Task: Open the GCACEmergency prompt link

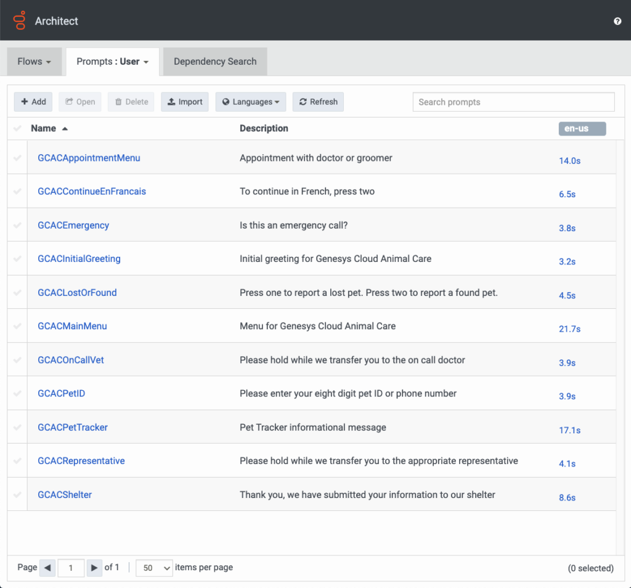Action: pyautogui.click(x=73, y=225)
